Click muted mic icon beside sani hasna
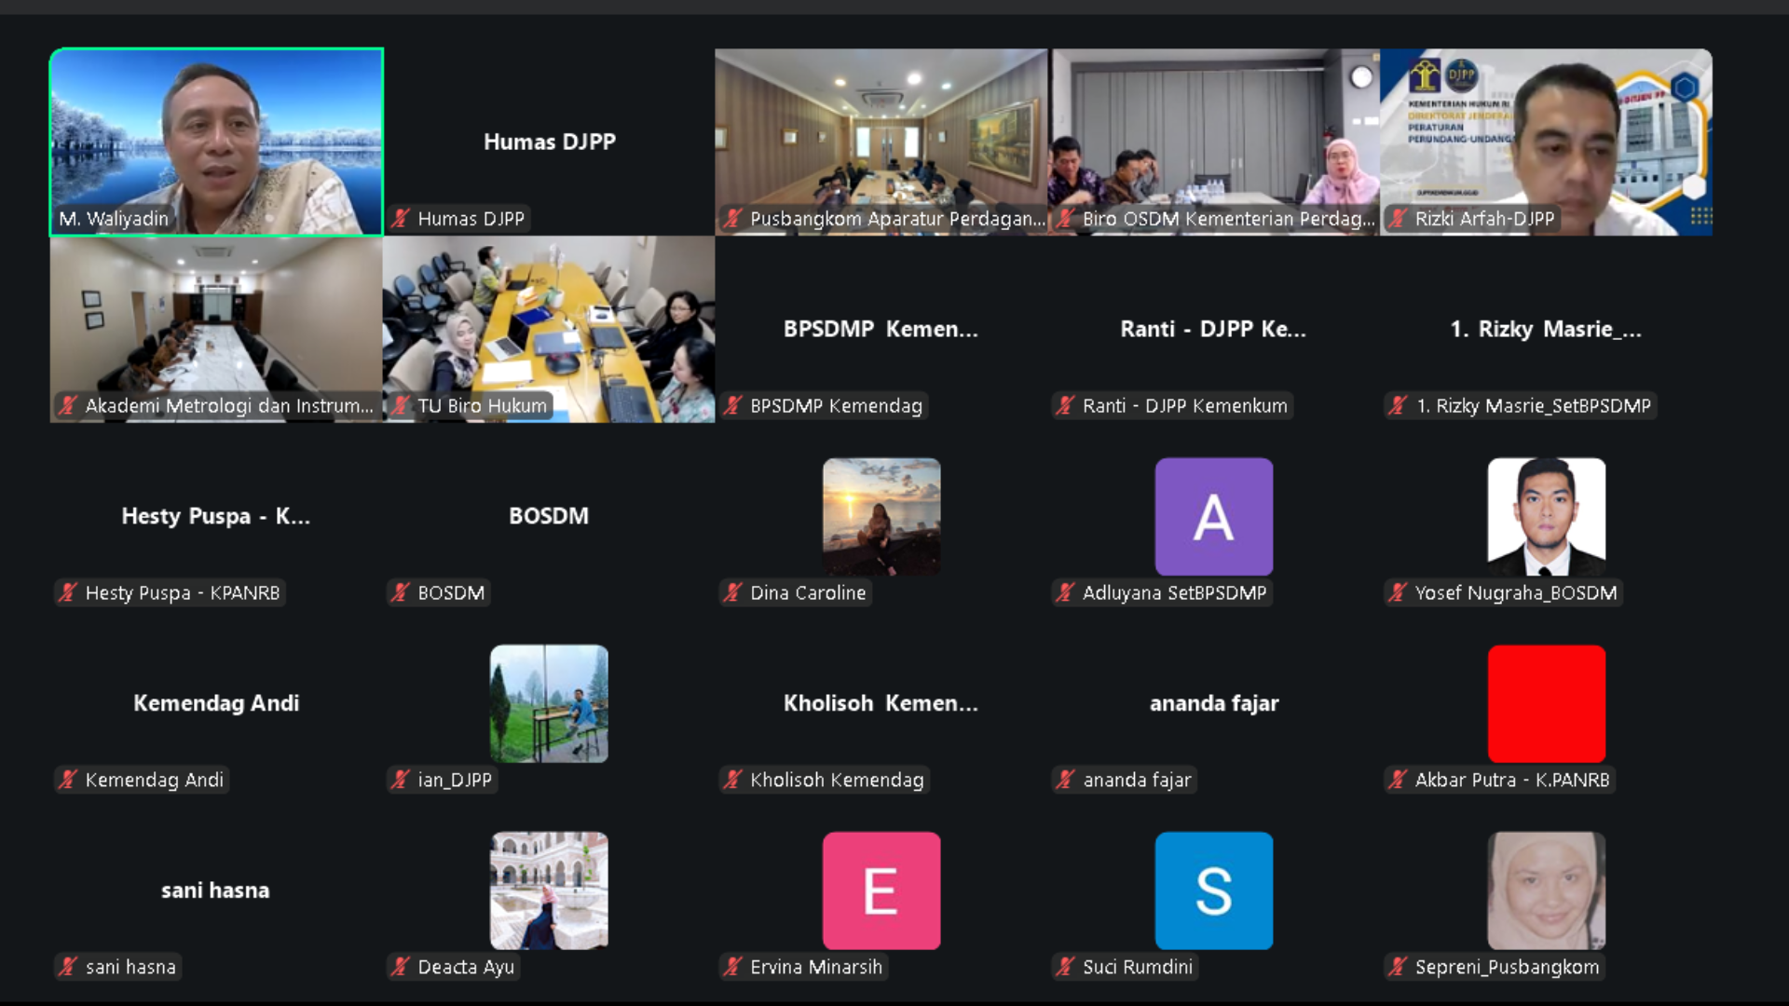The width and height of the screenshot is (1789, 1006). (68, 967)
